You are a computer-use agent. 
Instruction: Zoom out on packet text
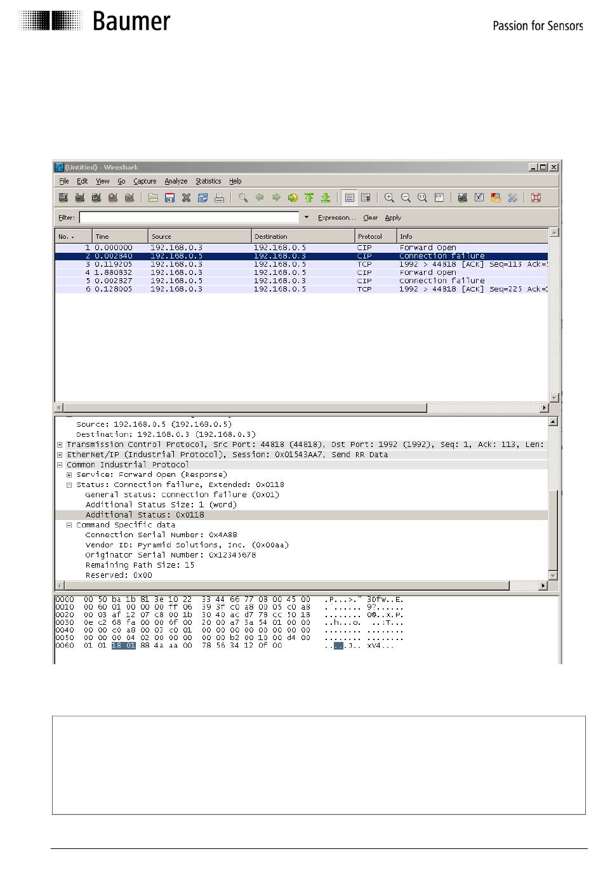pyautogui.click(x=406, y=197)
